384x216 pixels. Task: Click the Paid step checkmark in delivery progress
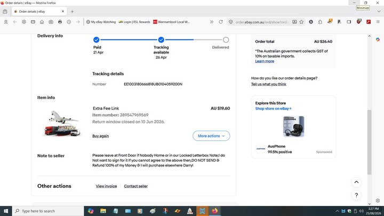tap(96, 39)
